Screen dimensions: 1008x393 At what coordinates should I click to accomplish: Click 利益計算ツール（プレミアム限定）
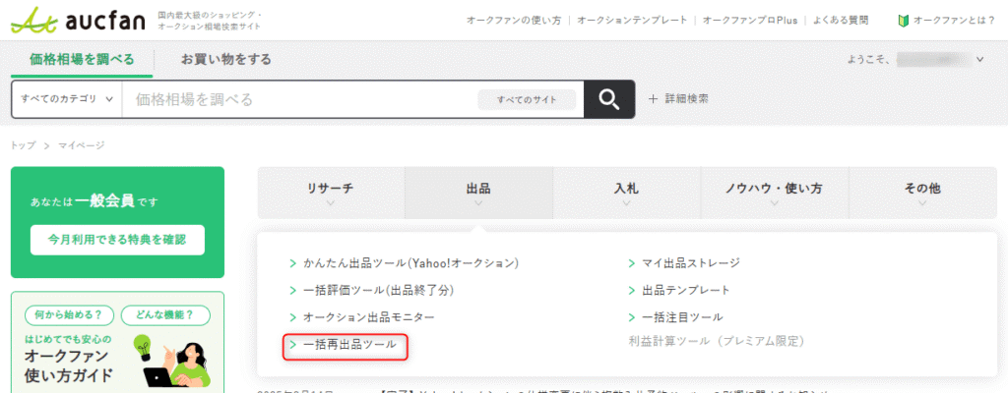click(x=717, y=340)
